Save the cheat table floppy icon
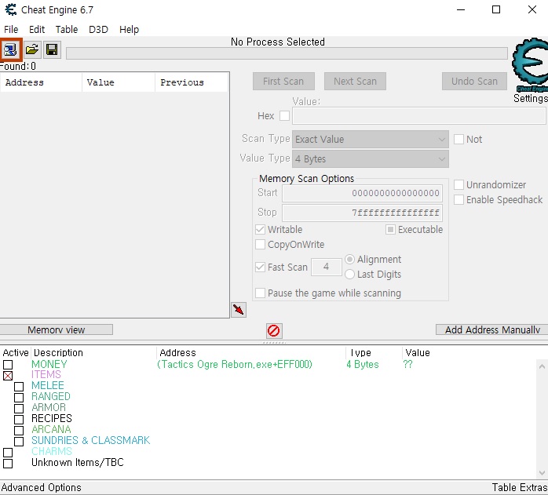The width and height of the screenshot is (548, 495). 52,50
